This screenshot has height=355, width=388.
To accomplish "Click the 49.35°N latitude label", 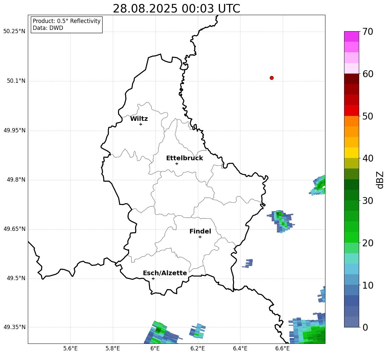I will [x=14, y=327].
